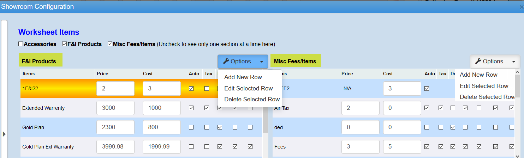
Task: Open the F&I Products Options dropdown caret
Action: coord(261,62)
